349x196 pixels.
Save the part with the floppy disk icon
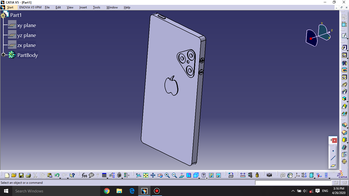coord(21,175)
